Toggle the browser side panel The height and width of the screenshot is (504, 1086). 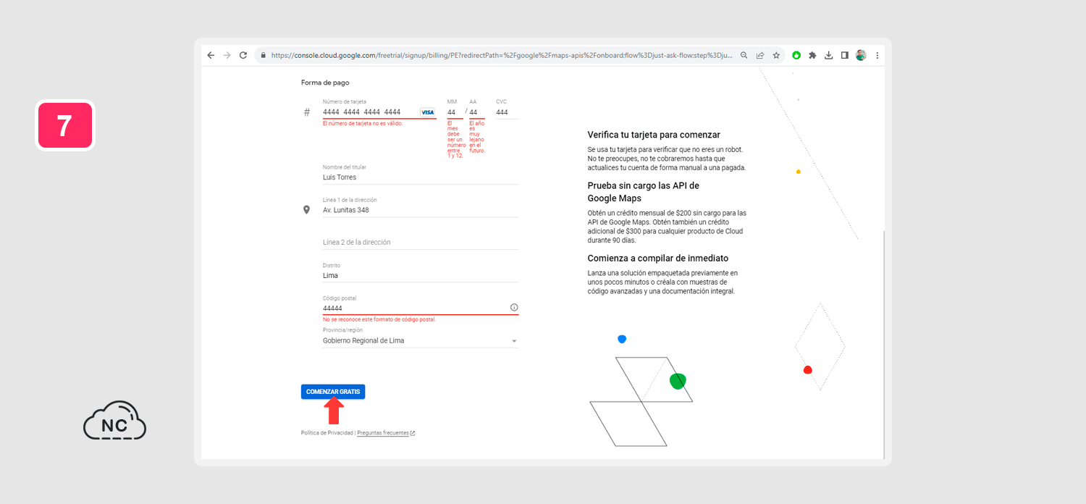point(845,55)
